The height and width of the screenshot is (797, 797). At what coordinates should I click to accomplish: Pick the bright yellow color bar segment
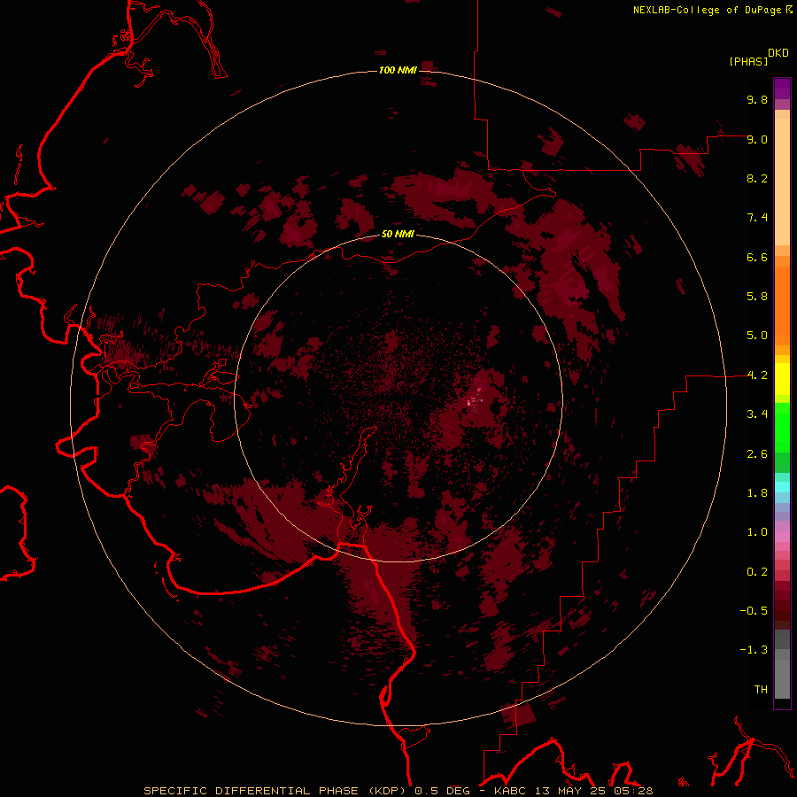pos(782,379)
